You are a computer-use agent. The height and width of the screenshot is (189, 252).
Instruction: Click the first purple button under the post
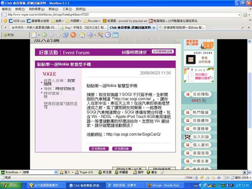99,149
